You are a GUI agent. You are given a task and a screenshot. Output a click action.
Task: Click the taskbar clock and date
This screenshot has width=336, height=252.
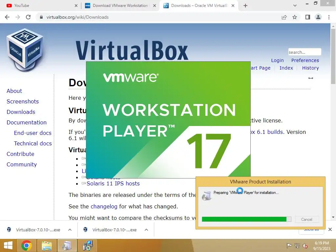[322, 246]
